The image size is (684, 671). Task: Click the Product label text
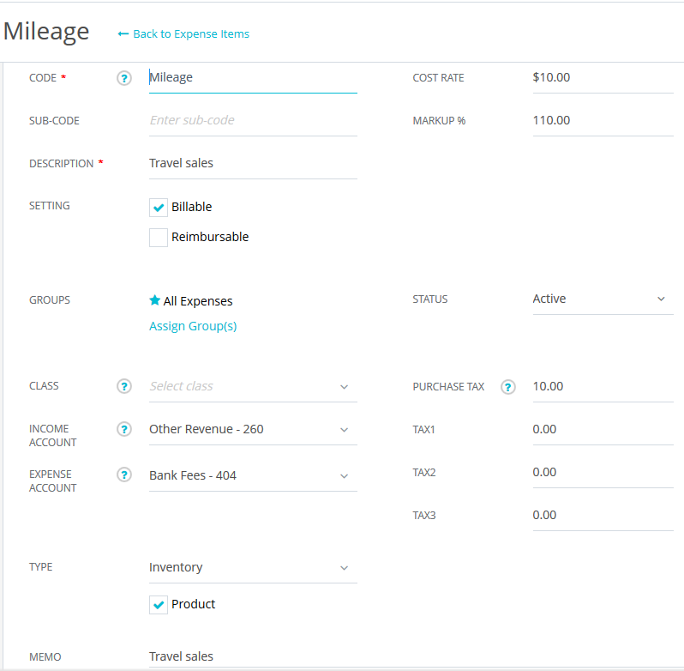(x=193, y=604)
